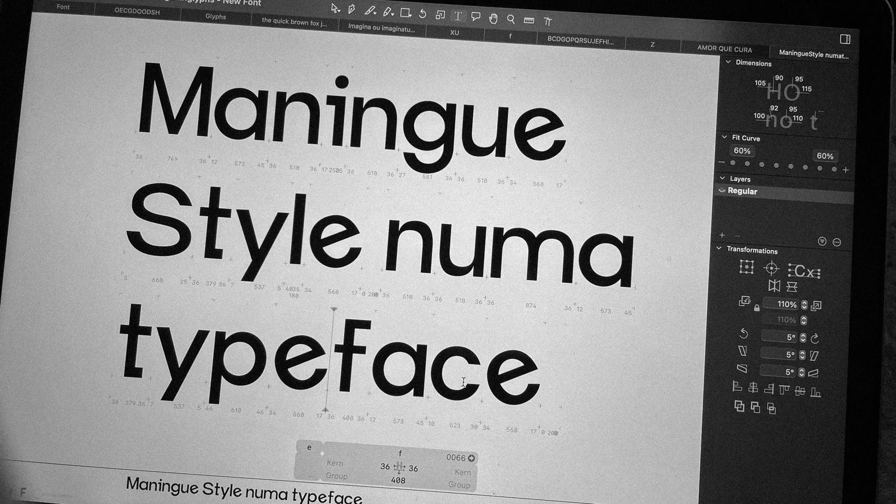Image resolution: width=896 pixels, height=504 pixels.
Task: Adjust the upper 110% scale stepper
Action: pyautogui.click(x=804, y=305)
